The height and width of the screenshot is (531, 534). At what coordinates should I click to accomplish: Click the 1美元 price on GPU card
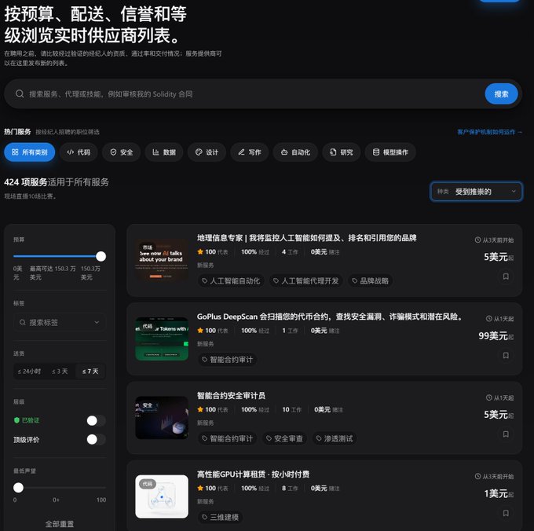(x=496, y=493)
